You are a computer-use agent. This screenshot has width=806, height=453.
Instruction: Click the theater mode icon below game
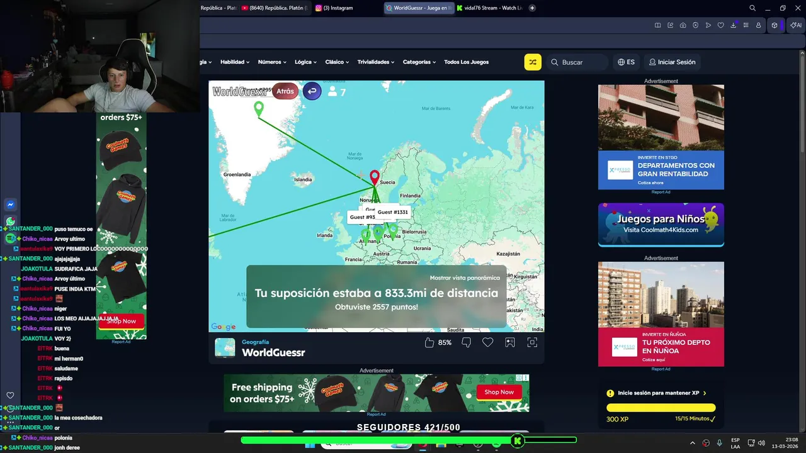510,342
